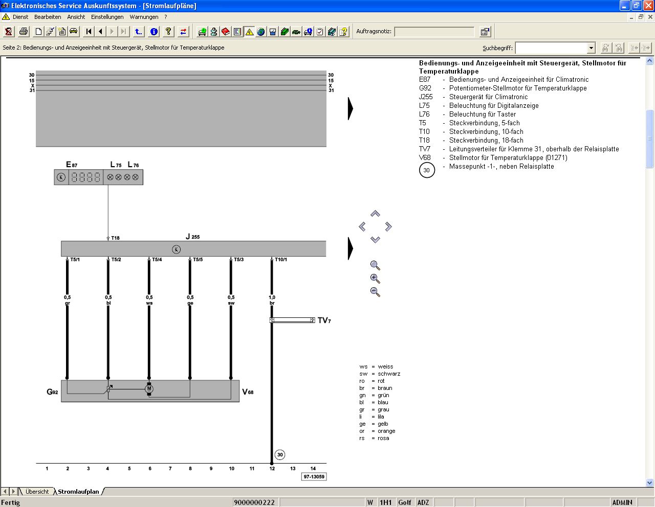Click the printer icon in the toolbar
This screenshot has width=655, height=507.
click(x=24, y=32)
